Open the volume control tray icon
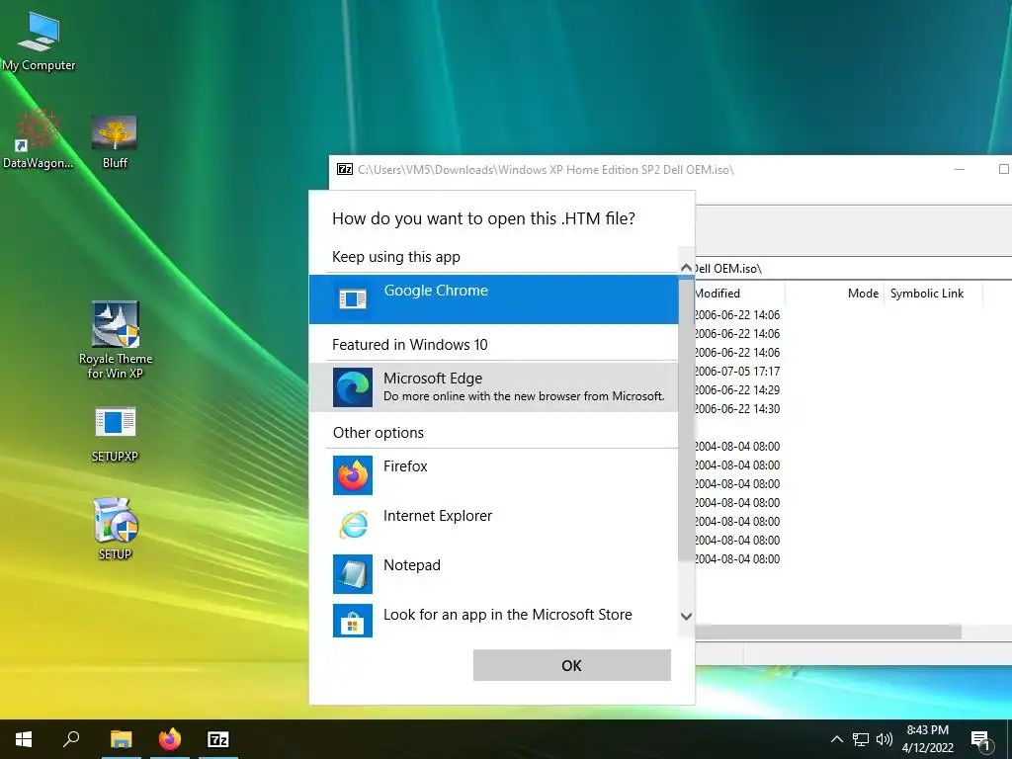This screenshot has height=759, width=1012. [x=885, y=739]
